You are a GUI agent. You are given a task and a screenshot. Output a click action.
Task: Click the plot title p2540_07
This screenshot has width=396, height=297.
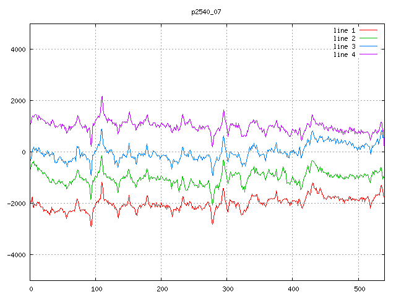207,12
